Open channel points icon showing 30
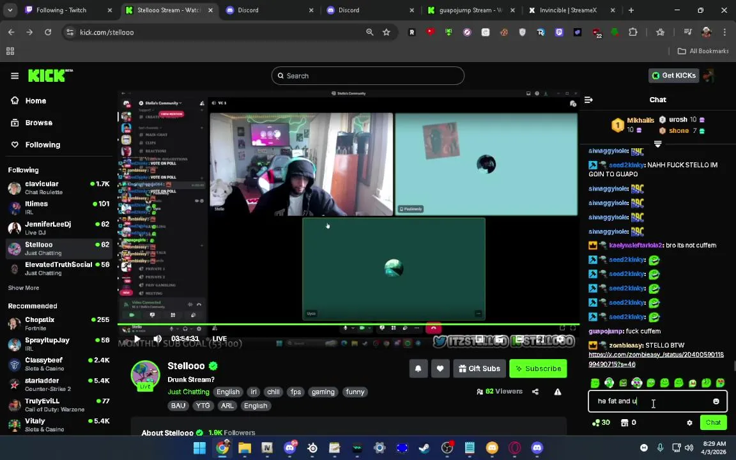Image resolution: width=736 pixels, height=460 pixels. click(x=601, y=422)
